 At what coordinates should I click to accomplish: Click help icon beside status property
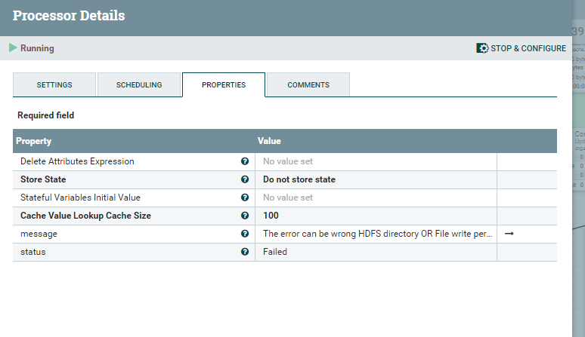245,252
